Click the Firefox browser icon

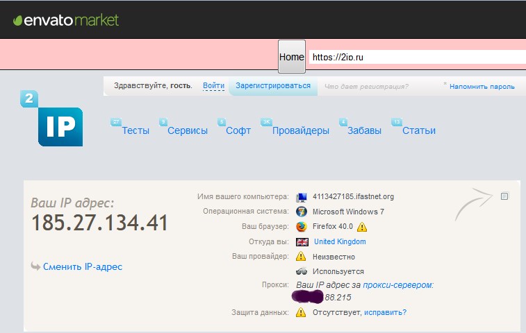click(x=302, y=227)
